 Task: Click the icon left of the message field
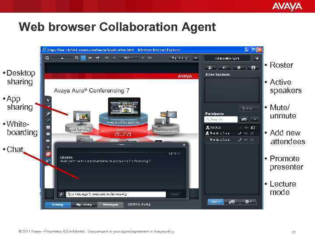point(61,194)
